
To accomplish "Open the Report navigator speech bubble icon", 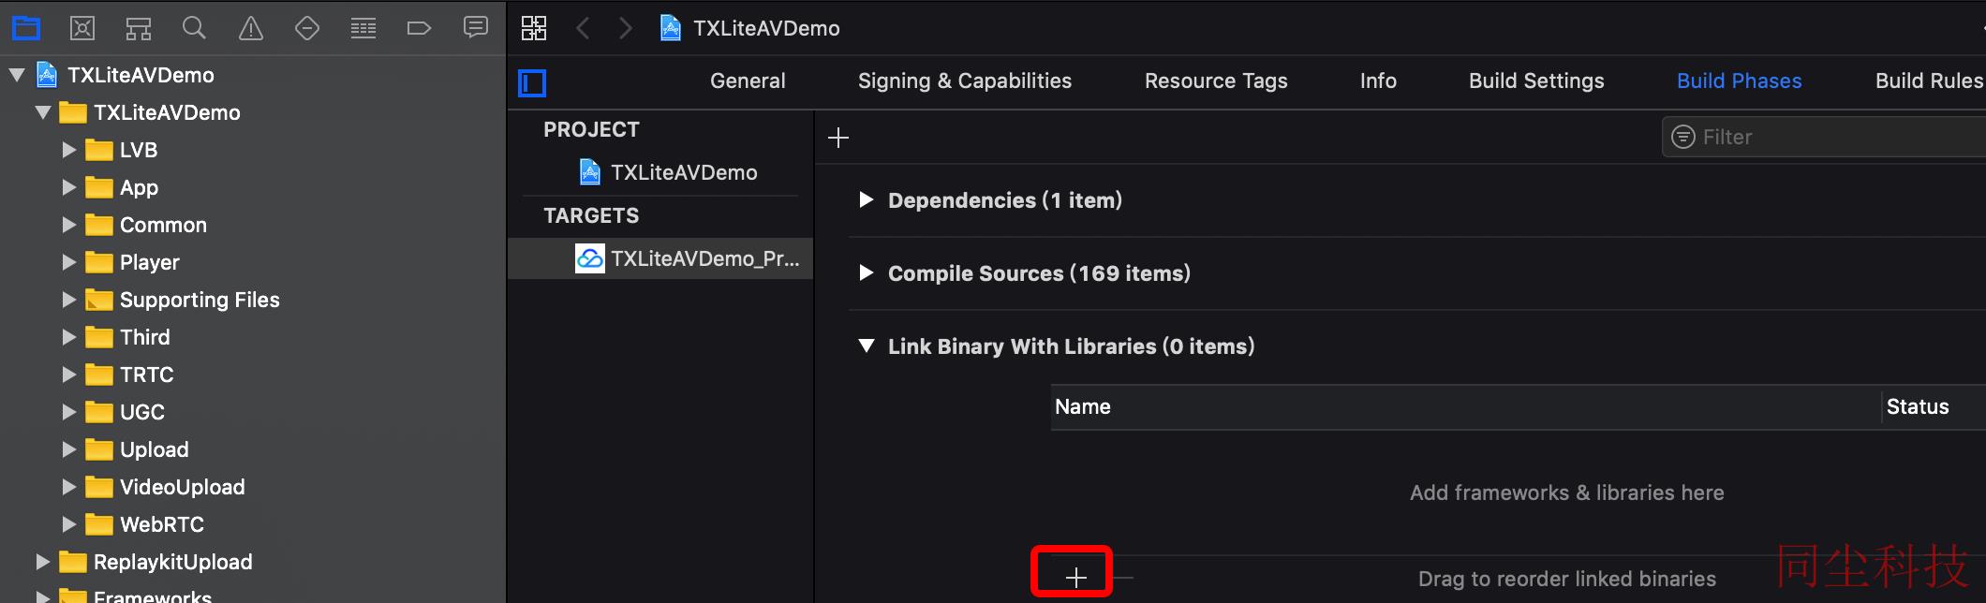I will (x=476, y=28).
